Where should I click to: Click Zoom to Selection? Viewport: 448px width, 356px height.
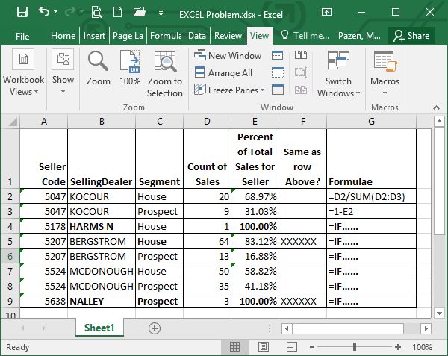[165, 74]
